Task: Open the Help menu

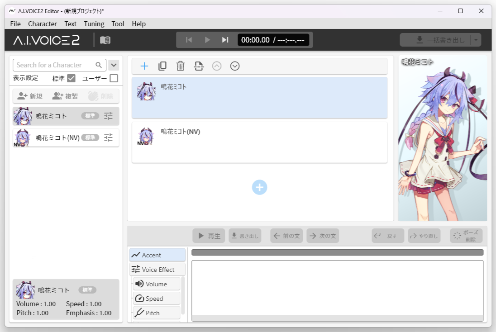Action: [138, 24]
